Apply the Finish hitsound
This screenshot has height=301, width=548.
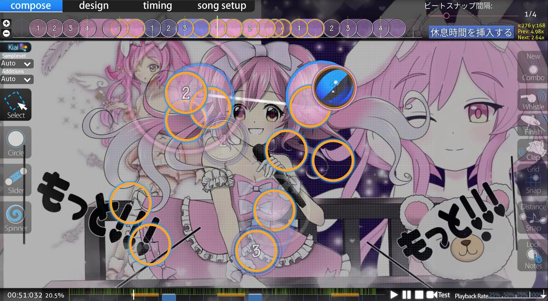(532, 125)
